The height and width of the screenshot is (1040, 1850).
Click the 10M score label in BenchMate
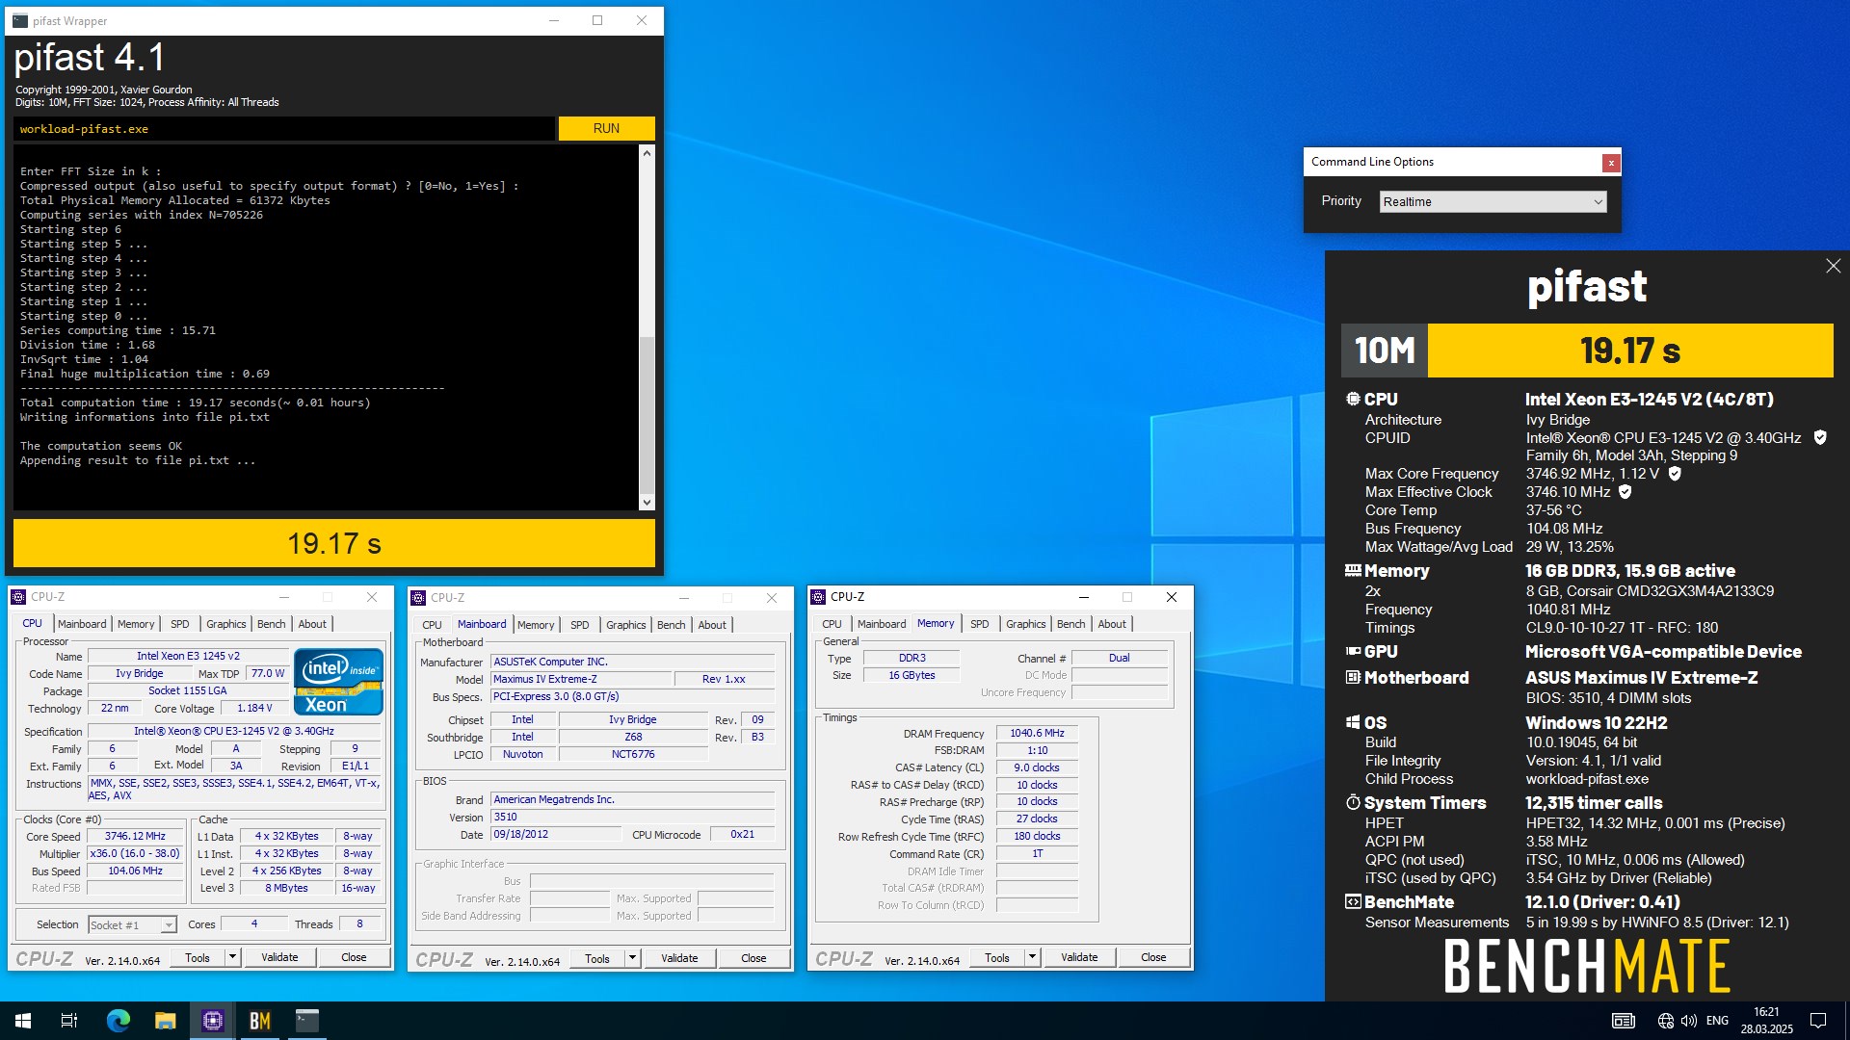[1385, 351]
